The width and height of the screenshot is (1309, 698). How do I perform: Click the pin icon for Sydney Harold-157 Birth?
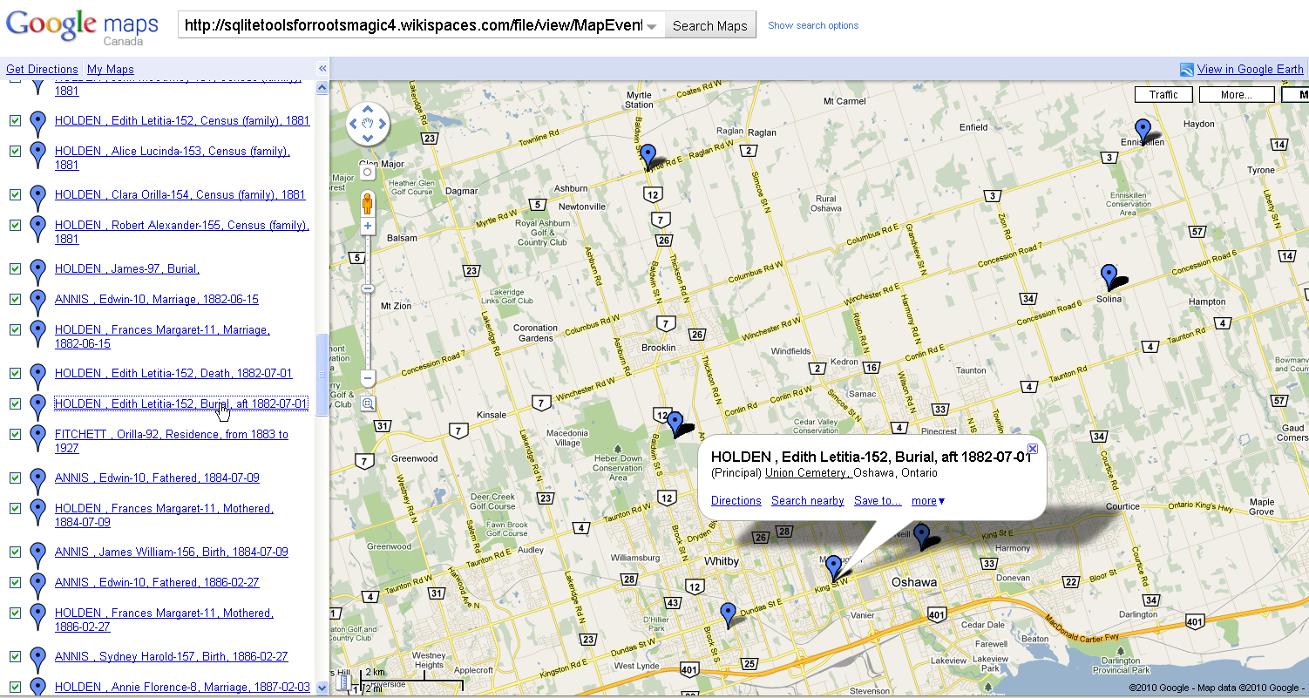[x=37, y=661]
